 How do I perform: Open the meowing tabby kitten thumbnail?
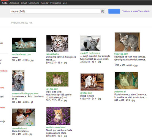[57, 43]
